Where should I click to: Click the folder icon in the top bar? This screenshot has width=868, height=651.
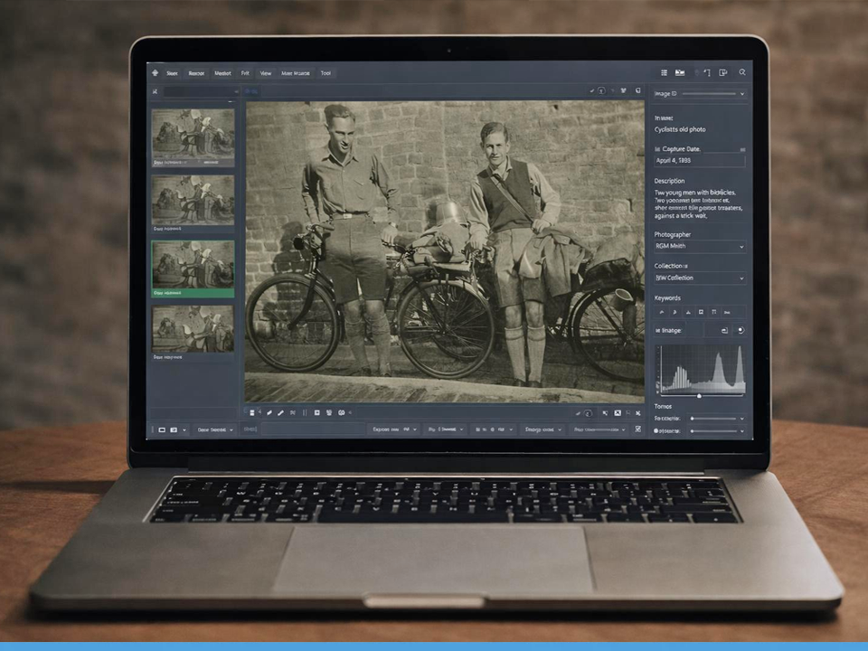(x=680, y=72)
